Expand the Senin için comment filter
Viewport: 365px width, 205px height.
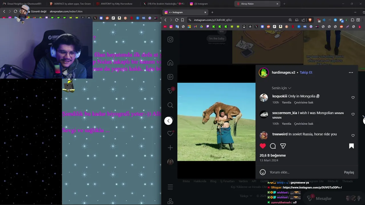pos(281,88)
